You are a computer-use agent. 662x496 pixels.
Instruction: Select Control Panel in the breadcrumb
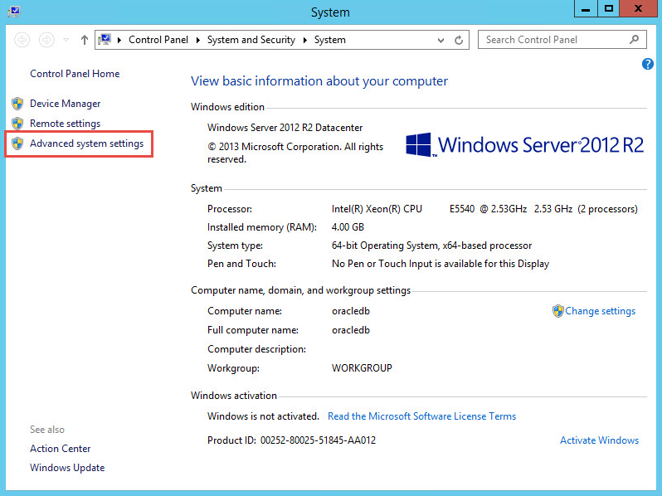pyautogui.click(x=158, y=40)
